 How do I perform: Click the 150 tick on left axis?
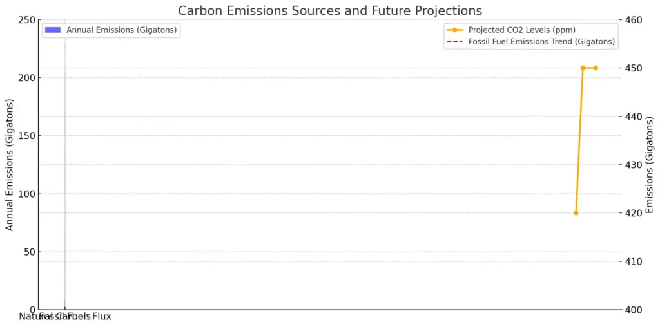coord(27,136)
